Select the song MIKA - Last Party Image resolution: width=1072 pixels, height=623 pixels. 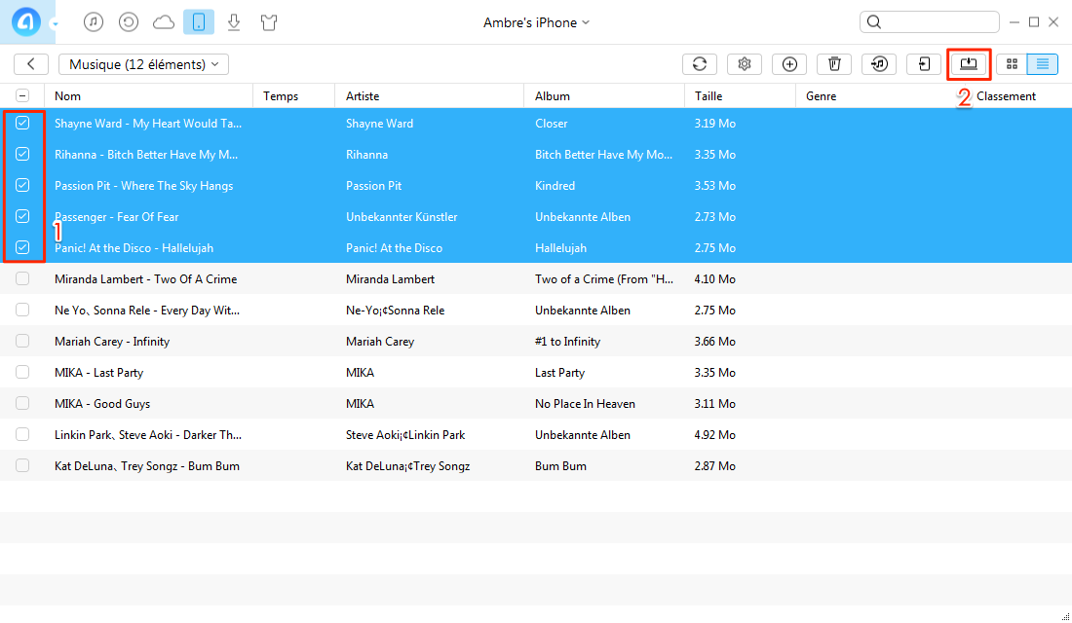coord(99,373)
